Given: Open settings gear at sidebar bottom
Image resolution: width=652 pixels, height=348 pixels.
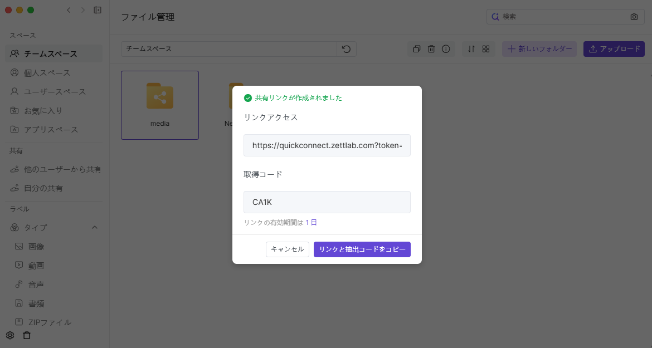Looking at the screenshot, I should [x=10, y=335].
